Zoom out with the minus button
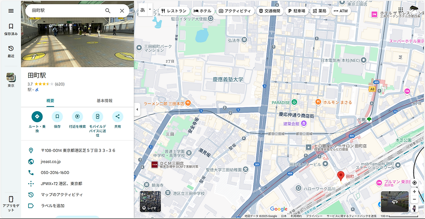Image resolution: width=425 pixels, height=219 pixels. [x=415, y=200]
